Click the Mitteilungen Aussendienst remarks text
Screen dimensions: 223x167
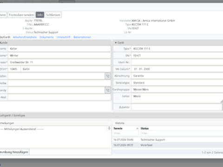pos(22,129)
